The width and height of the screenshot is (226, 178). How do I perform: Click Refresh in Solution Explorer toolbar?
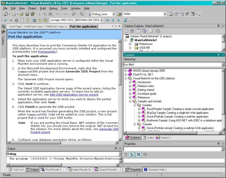pyautogui.click(x=139, y=31)
